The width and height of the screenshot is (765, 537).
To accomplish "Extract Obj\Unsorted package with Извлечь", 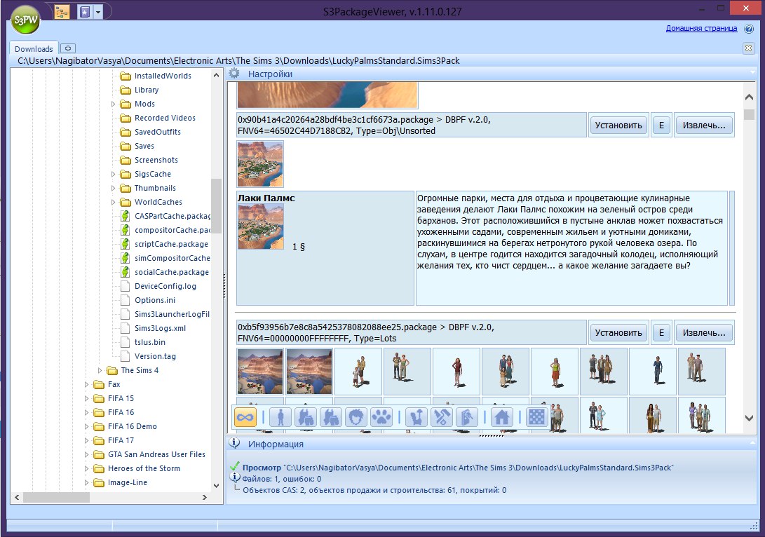I will [703, 125].
